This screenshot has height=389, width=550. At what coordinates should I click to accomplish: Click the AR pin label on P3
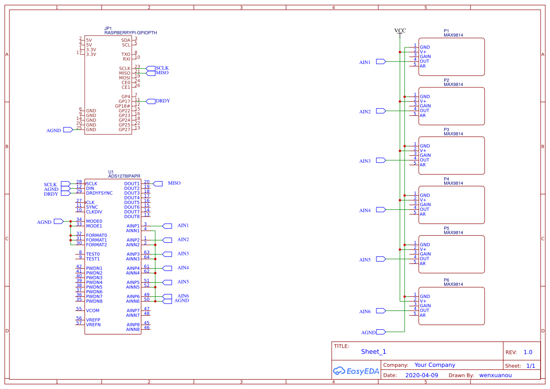(x=422, y=165)
